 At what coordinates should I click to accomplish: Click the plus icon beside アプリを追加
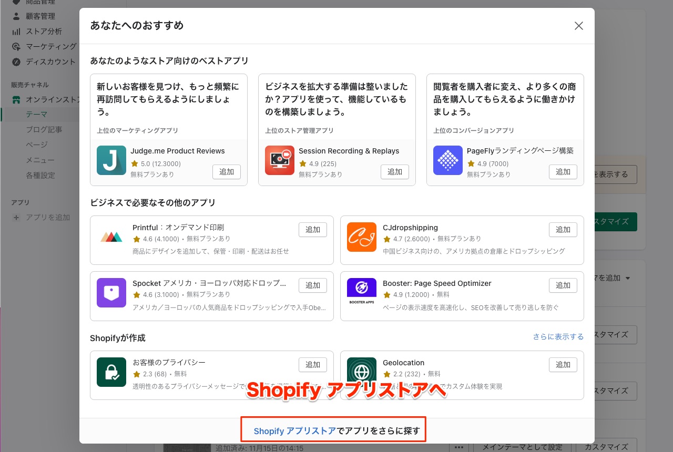[16, 218]
